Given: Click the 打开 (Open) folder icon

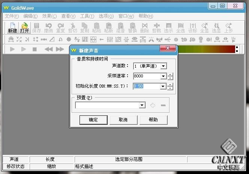Looking at the screenshot, I should [24, 28].
